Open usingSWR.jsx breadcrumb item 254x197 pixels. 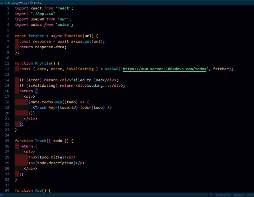(19, 3)
